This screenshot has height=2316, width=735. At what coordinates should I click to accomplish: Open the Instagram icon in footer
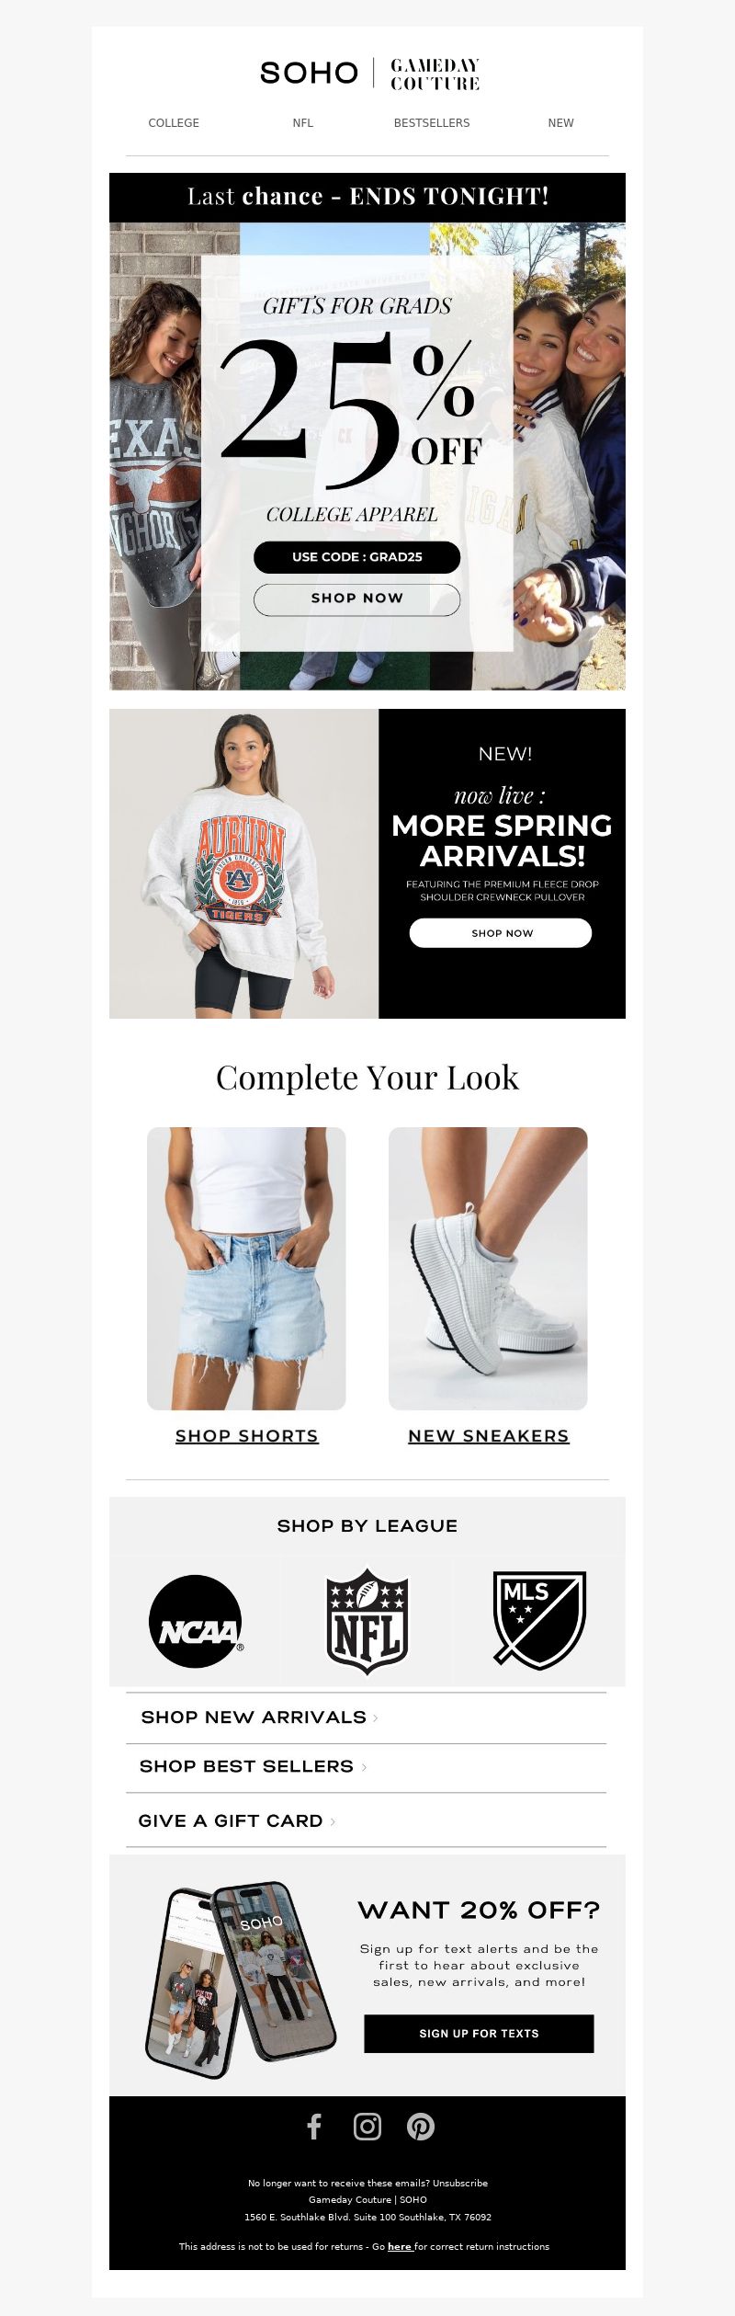click(367, 2127)
